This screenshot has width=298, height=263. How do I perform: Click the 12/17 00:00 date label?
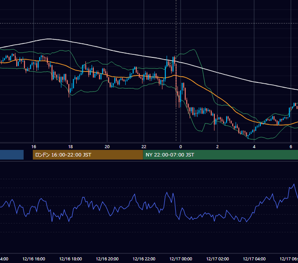click(x=181, y=259)
